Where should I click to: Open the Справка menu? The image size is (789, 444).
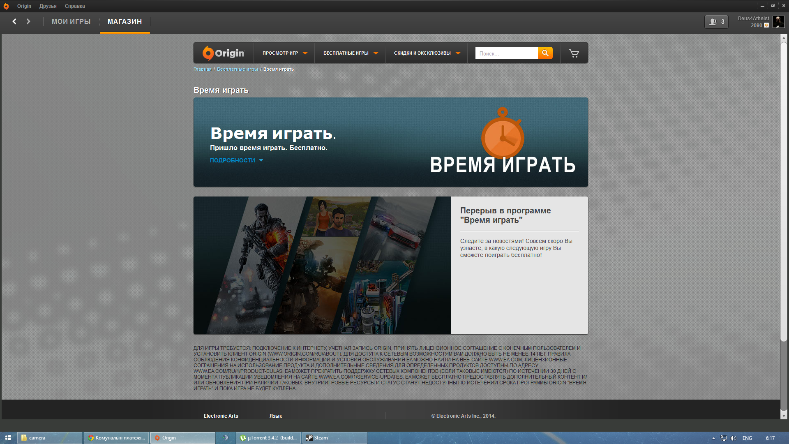click(75, 6)
